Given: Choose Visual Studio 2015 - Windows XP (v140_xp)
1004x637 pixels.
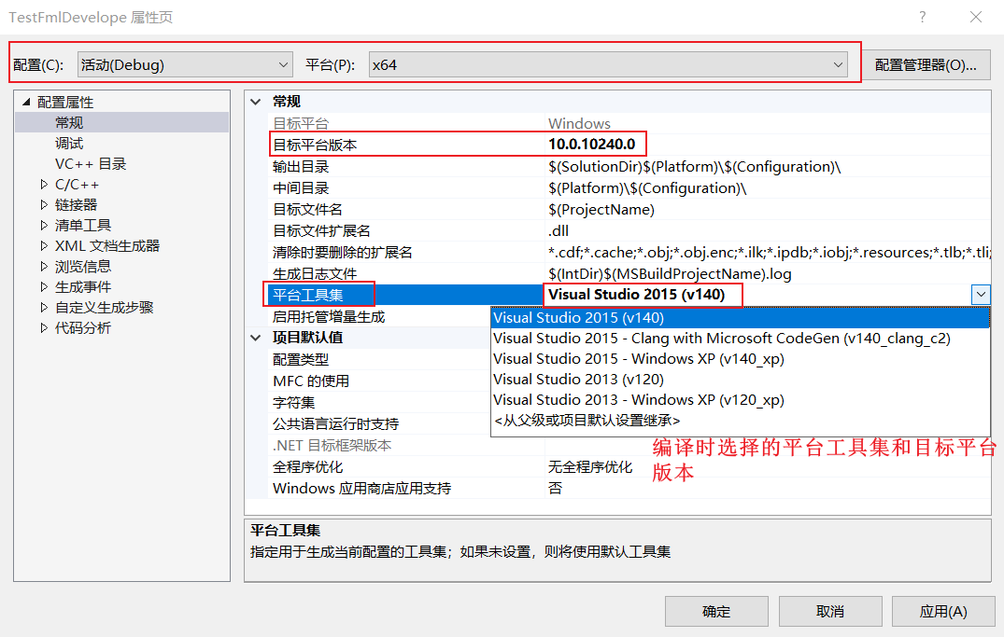Looking at the screenshot, I should click(741, 359).
